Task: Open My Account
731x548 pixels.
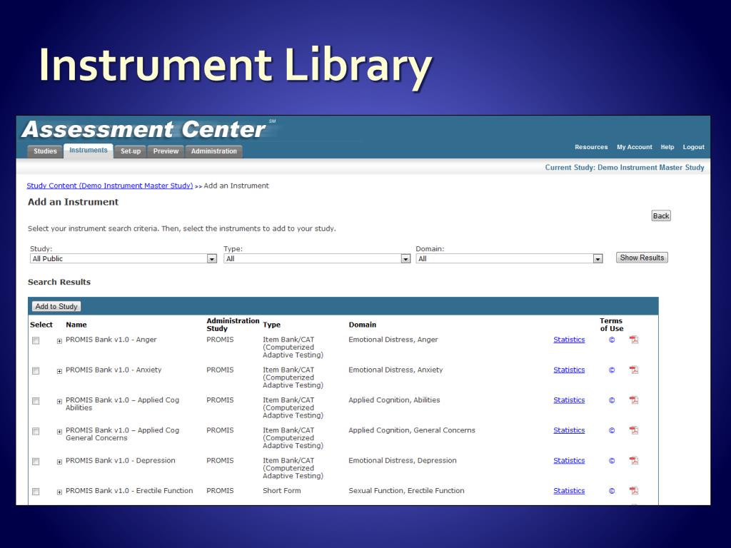Action: (x=635, y=147)
